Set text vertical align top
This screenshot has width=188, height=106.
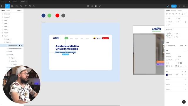pyautogui.click(x=176, y=66)
